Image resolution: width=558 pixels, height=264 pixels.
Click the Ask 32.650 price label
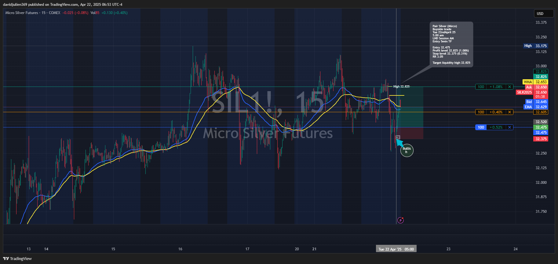(x=537, y=87)
